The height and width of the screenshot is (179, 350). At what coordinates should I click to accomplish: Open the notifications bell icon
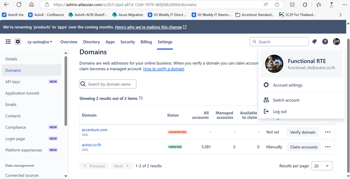click(x=314, y=42)
